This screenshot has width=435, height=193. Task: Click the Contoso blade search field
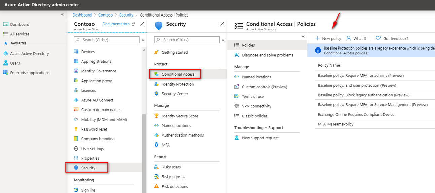106,40
